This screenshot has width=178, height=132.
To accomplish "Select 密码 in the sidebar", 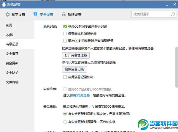I will point(17,25).
